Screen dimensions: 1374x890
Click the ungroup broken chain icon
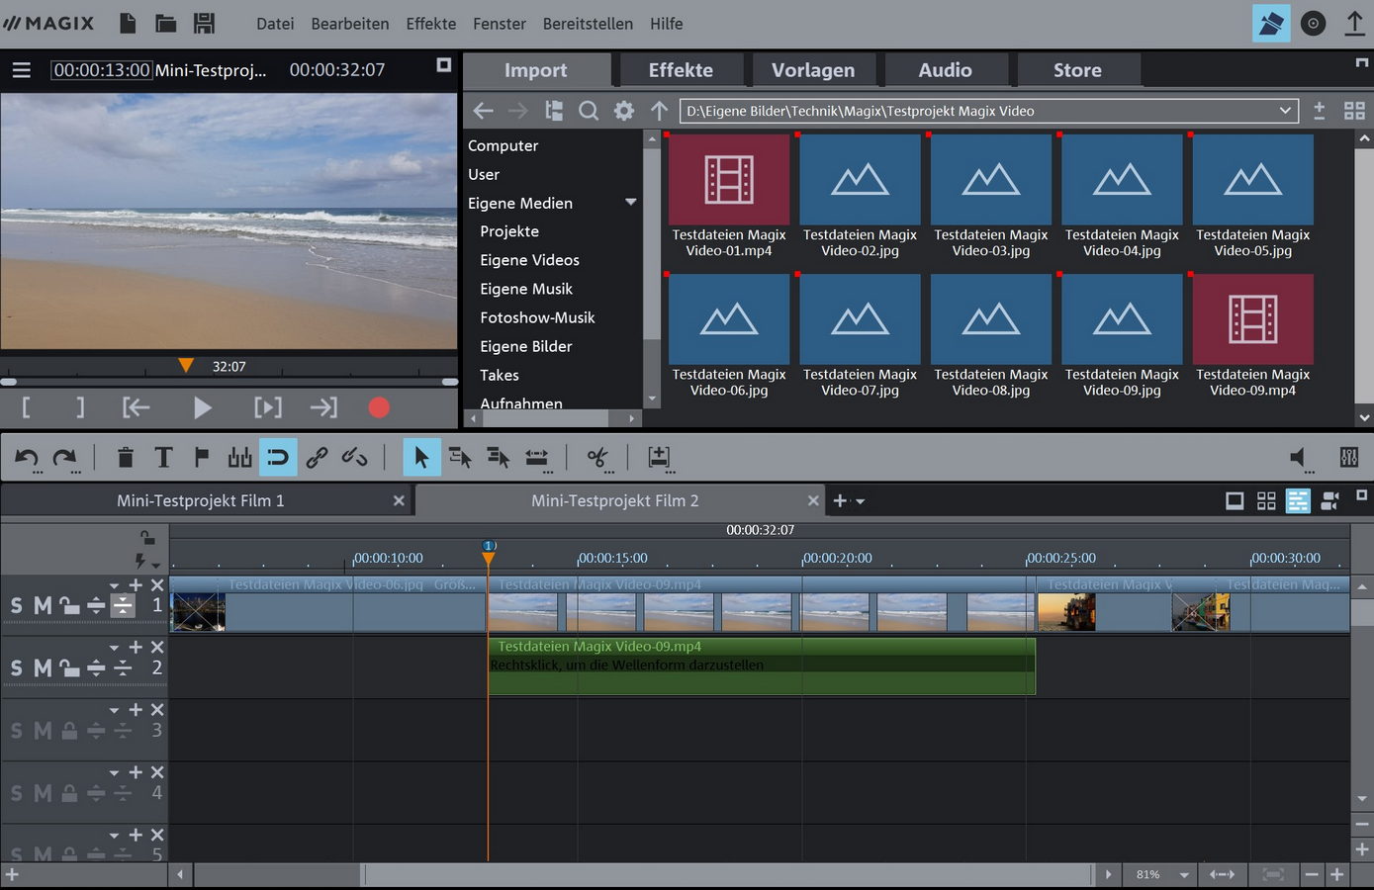(354, 457)
